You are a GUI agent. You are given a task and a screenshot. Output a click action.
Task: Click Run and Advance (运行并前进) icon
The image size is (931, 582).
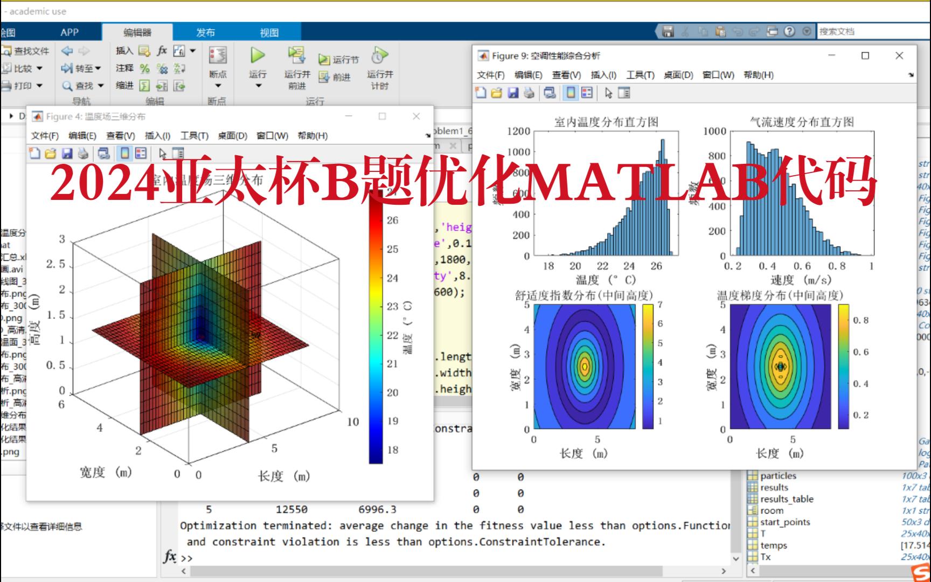point(296,55)
